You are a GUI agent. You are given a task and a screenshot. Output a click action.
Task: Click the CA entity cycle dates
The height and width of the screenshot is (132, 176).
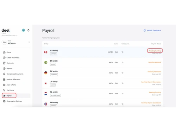tap(113, 52)
